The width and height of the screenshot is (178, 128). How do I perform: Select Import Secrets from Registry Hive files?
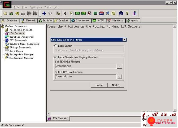pyautogui.click(x=55, y=57)
